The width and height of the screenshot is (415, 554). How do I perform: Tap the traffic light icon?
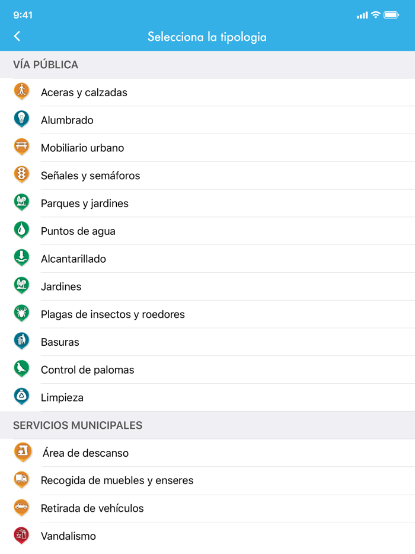click(x=21, y=174)
